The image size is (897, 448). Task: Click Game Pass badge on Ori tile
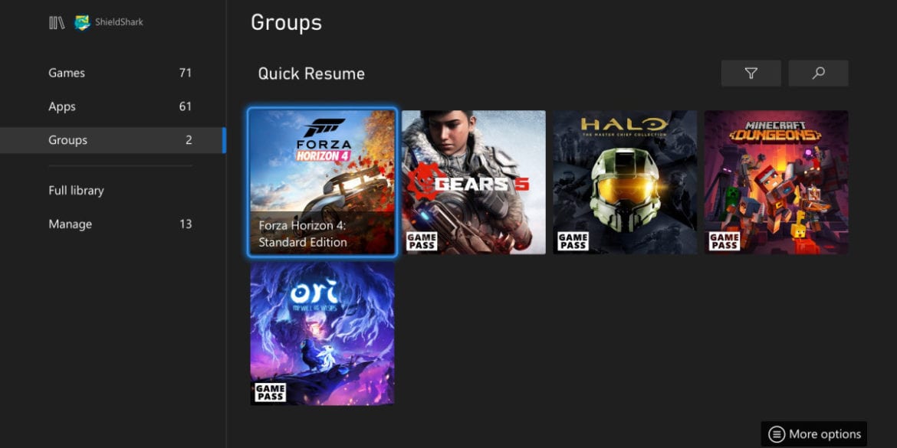coord(270,392)
